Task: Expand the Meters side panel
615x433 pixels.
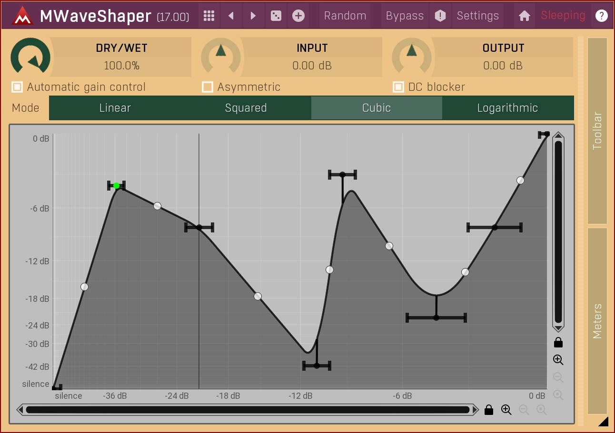Action: (x=597, y=321)
